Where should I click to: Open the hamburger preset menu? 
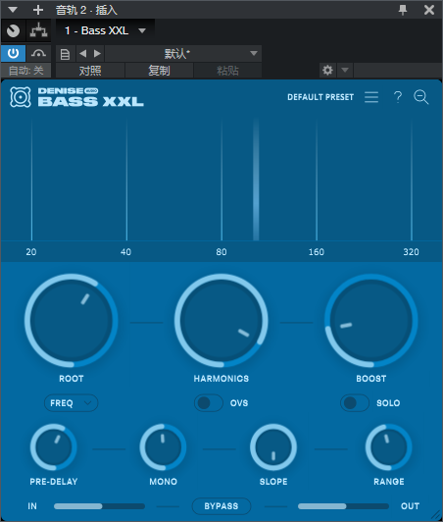click(371, 97)
